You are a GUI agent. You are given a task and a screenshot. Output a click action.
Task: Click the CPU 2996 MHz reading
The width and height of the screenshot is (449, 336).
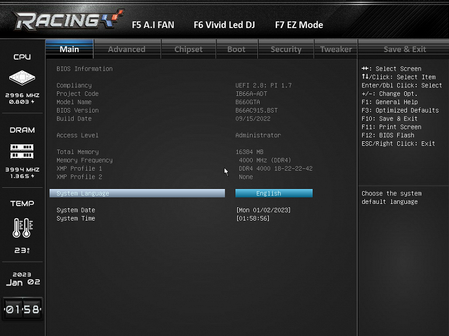tap(22, 95)
